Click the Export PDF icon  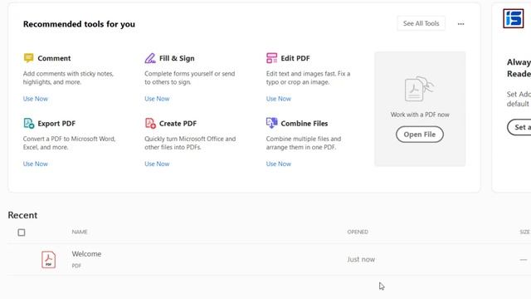[29, 123]
